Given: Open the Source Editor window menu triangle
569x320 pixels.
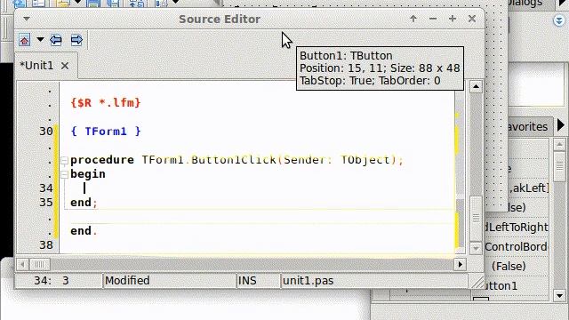Looking at the screenshot, I should pos(27,19).
